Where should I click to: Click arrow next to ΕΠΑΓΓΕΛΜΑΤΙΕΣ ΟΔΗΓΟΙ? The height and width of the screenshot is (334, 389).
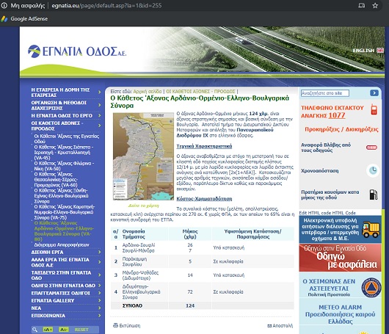(x=100, y=293)
